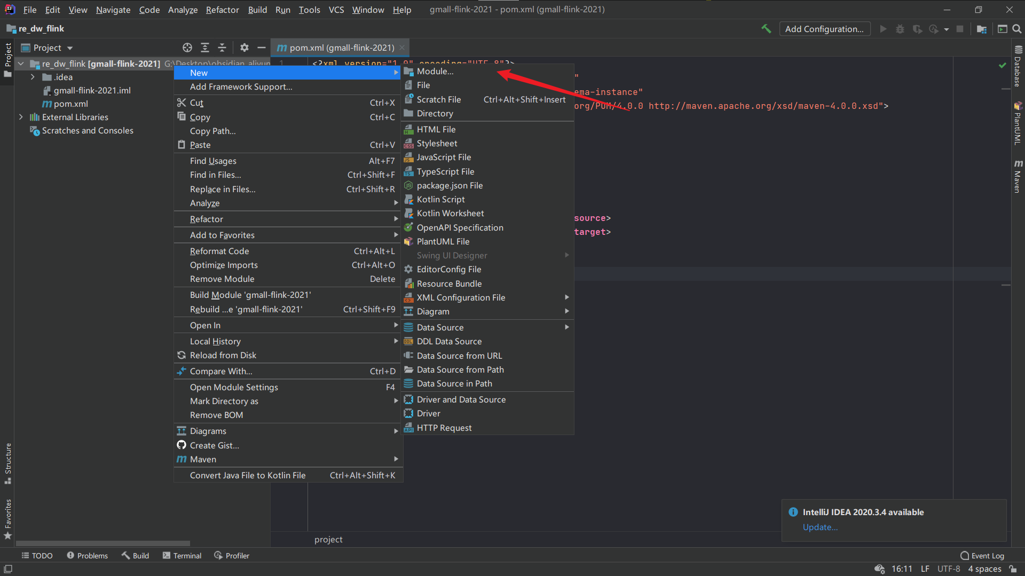Screen dimensions: 1025x576
Task: Expand the Diagram submenu
Action: pyautogui.click(x=487, y=311)
